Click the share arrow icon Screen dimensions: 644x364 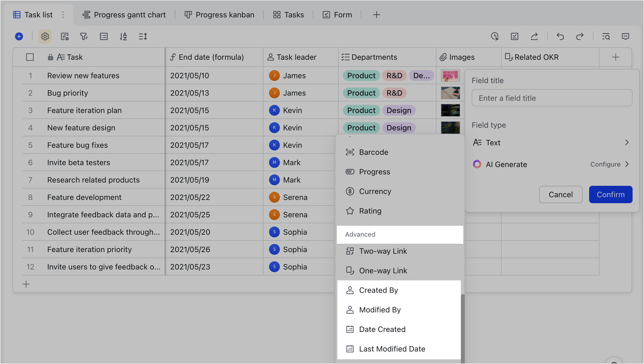(x=534, y=36)
